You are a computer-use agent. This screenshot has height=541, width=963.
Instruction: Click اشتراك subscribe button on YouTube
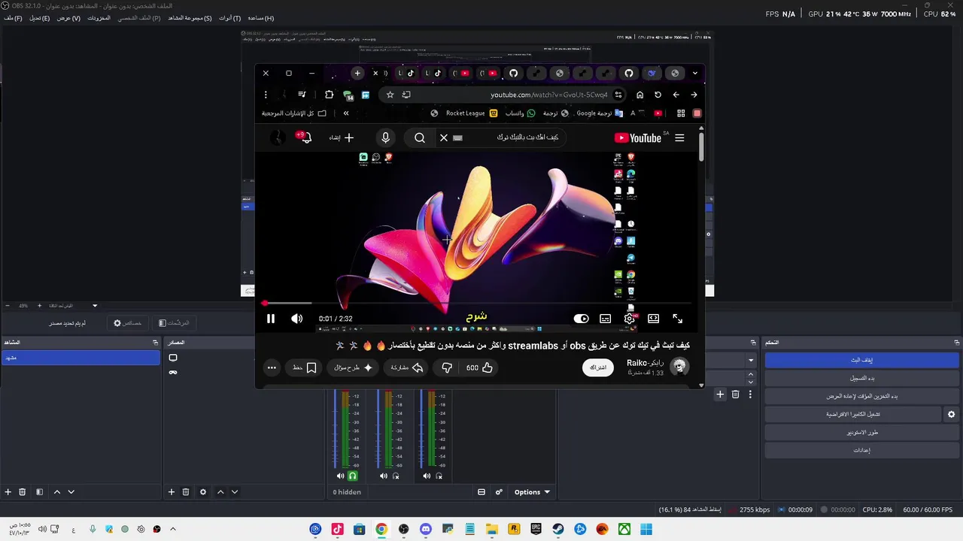[598, 367]
